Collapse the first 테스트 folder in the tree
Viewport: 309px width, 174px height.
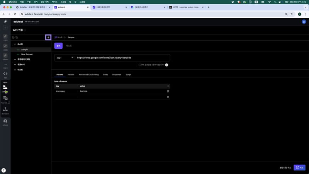pyautogui.click(x=15, y=44)
